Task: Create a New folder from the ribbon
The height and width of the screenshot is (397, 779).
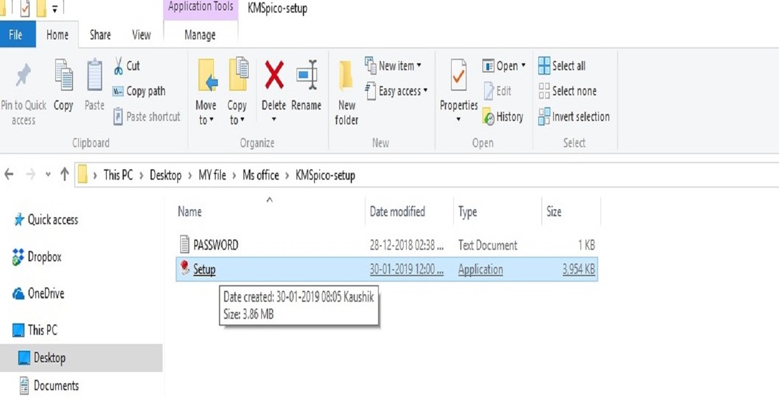Action: 347,92
